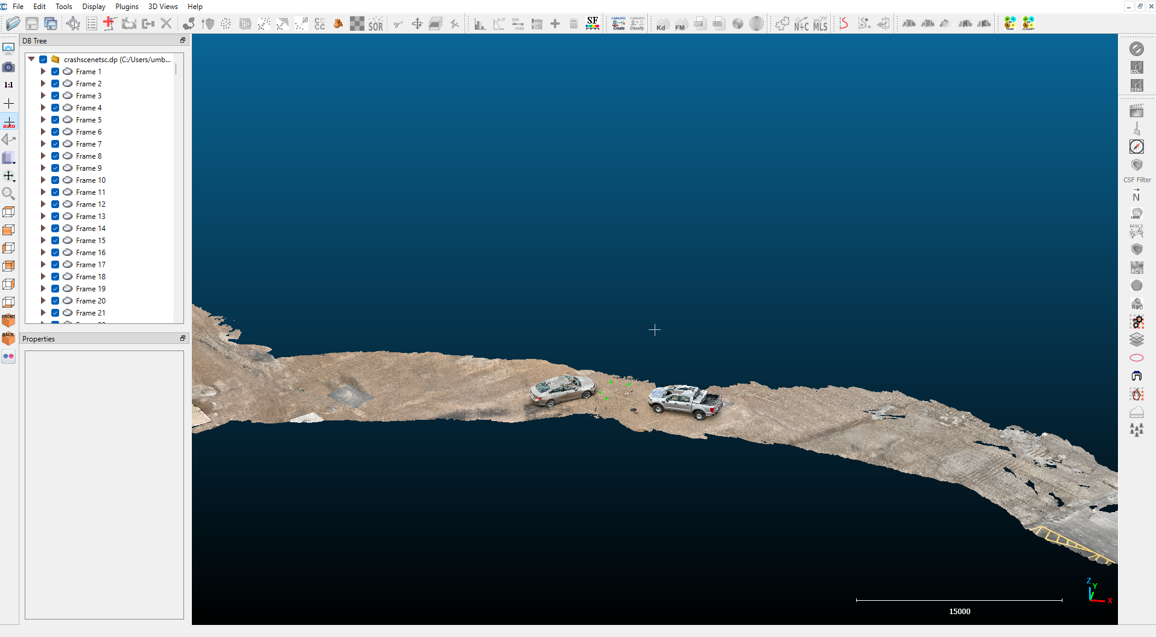Open the Plugins menu
Image resolution: width=1156 pixels, height=637 pixels.
pyautogui.click(x=127, y=7)
